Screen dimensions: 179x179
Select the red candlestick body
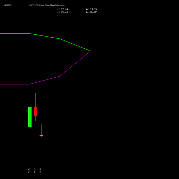[35, 112]
